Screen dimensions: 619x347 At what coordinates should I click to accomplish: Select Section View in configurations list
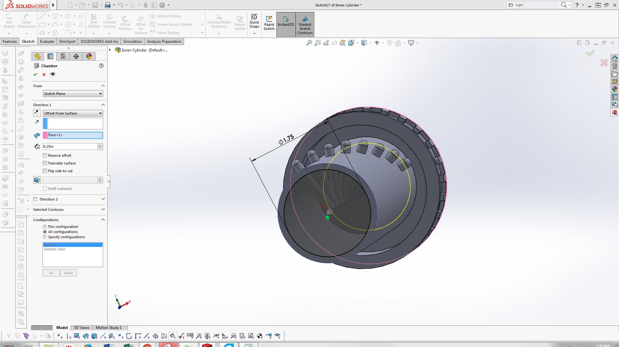click(54, 249)
